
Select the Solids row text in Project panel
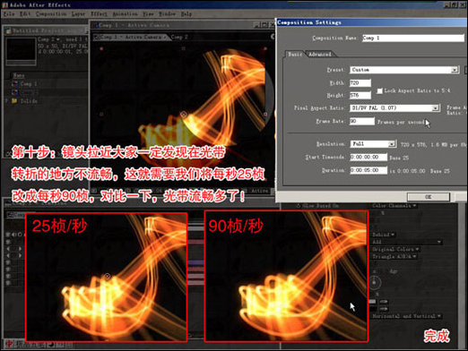tap(29, 101)
